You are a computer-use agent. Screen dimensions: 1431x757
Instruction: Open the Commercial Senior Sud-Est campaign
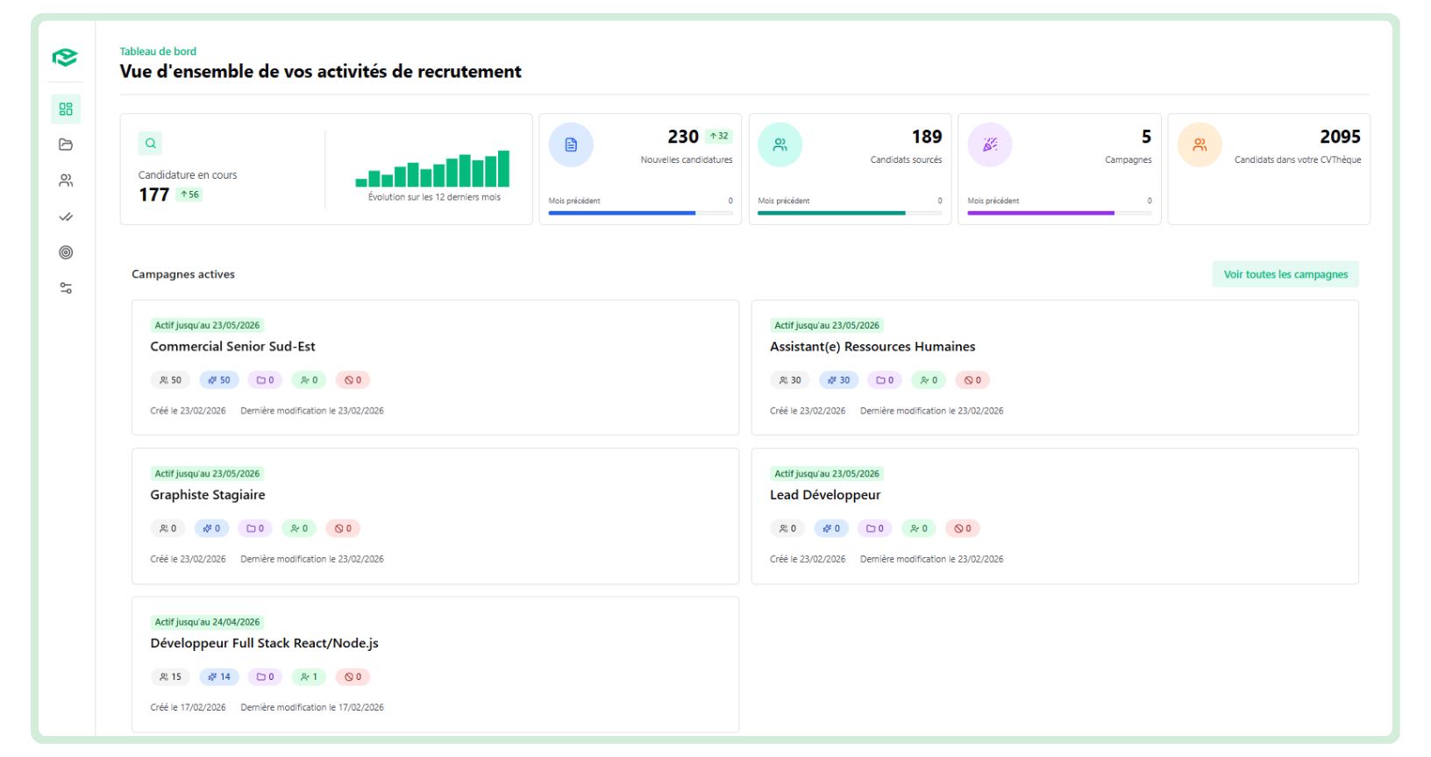(232, 347)
